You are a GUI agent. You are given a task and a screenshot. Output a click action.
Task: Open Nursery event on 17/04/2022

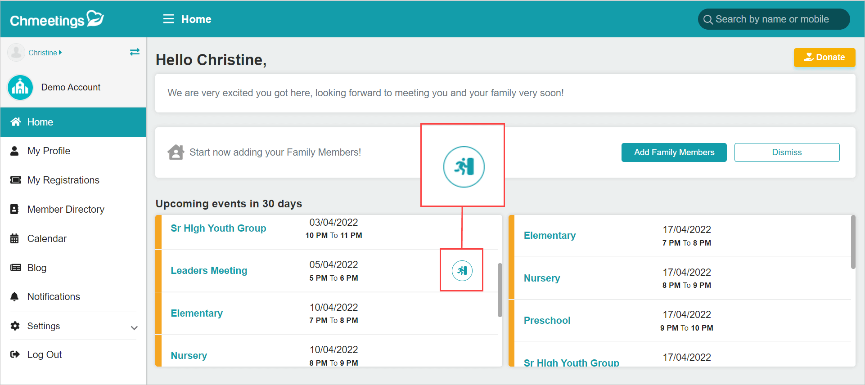(x=542, y=278)
